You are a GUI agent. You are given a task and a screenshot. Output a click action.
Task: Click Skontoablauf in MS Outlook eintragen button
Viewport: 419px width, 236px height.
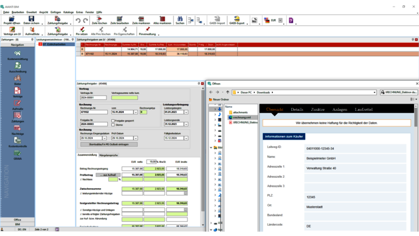[109, 144]
